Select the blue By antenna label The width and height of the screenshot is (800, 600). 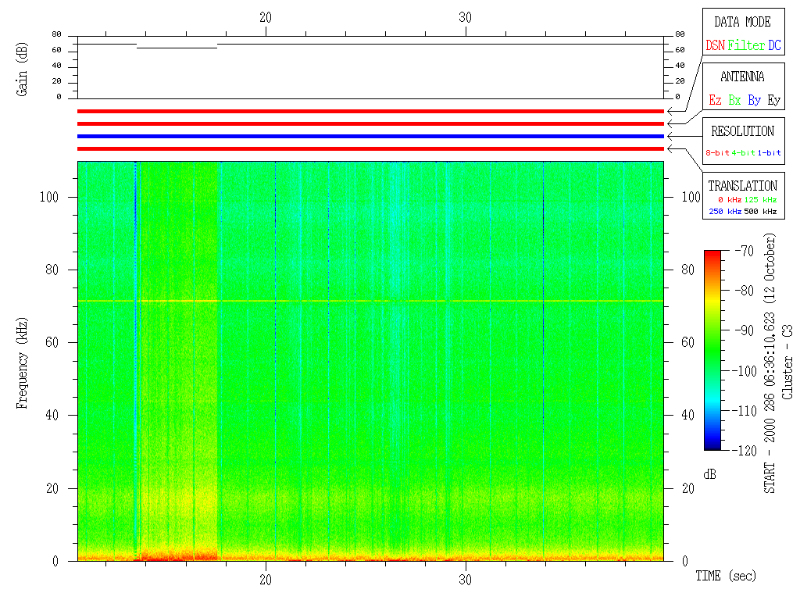click(x=754, y=101)
